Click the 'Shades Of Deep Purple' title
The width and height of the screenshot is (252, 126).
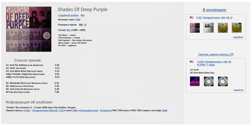(82, 9)
